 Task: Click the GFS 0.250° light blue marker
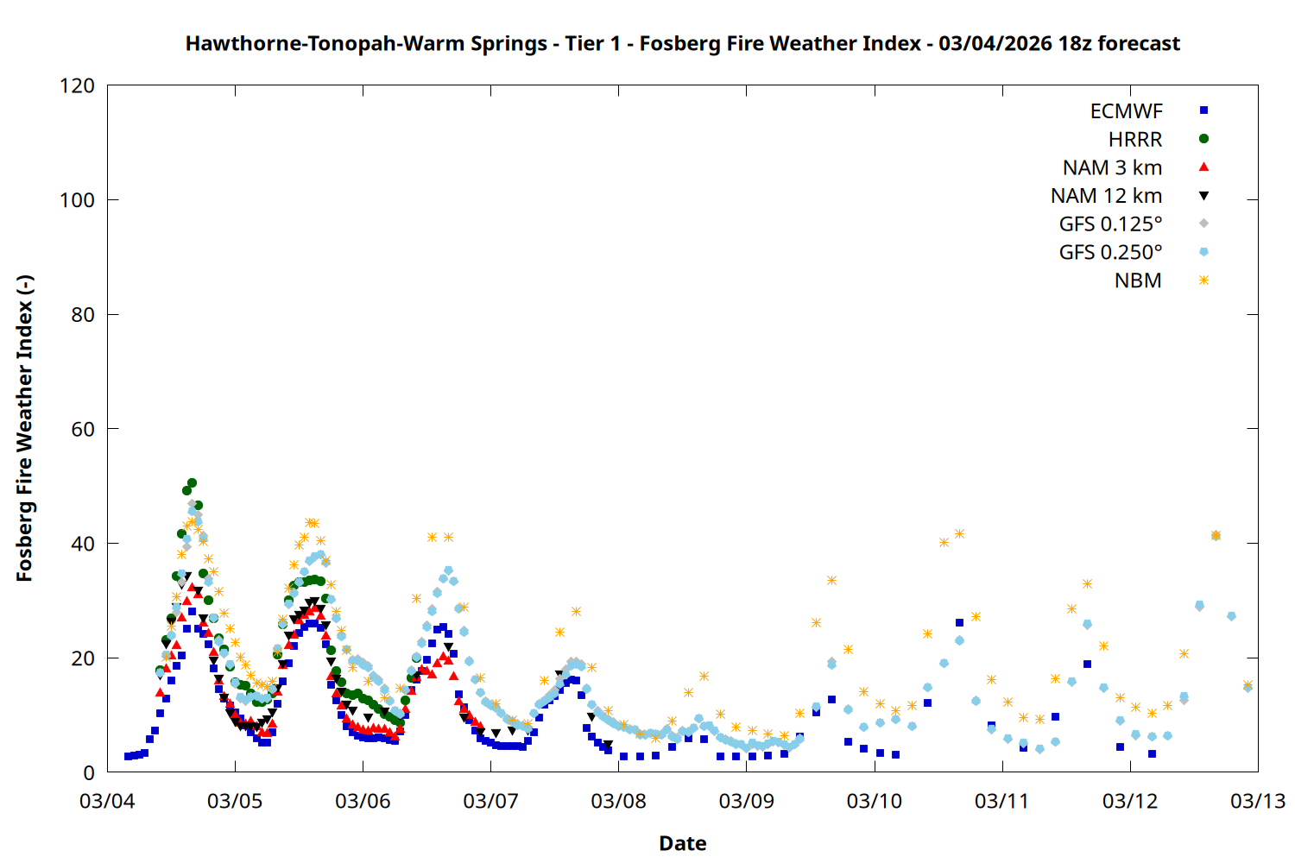tap(1203, 252)
